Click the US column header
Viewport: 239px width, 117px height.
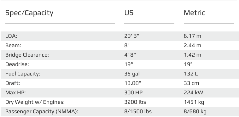coord(129,13)
